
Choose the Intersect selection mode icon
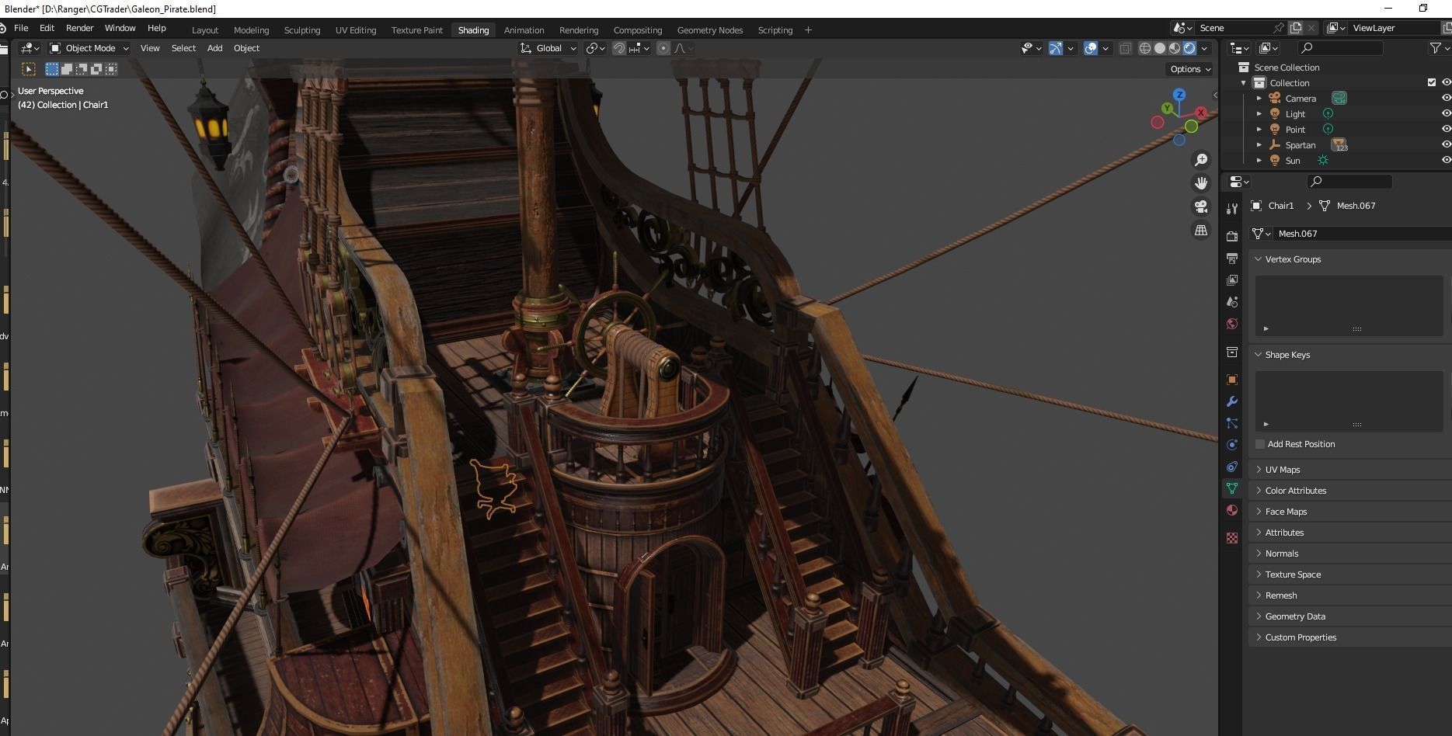[x=111, y=69]
